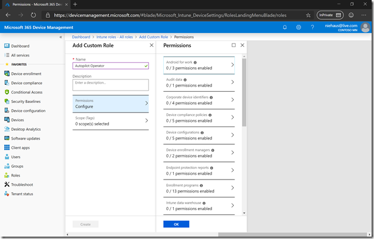The height and width of the screenshot is (239, 374).
Task: Collapse the left sidebar navigation
Action: 61,36
